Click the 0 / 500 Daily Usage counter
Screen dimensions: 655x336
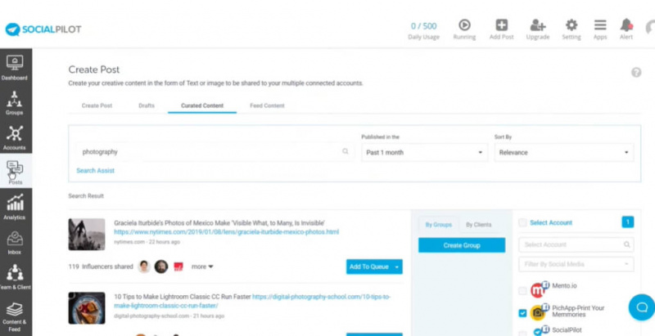click(423, 30)
